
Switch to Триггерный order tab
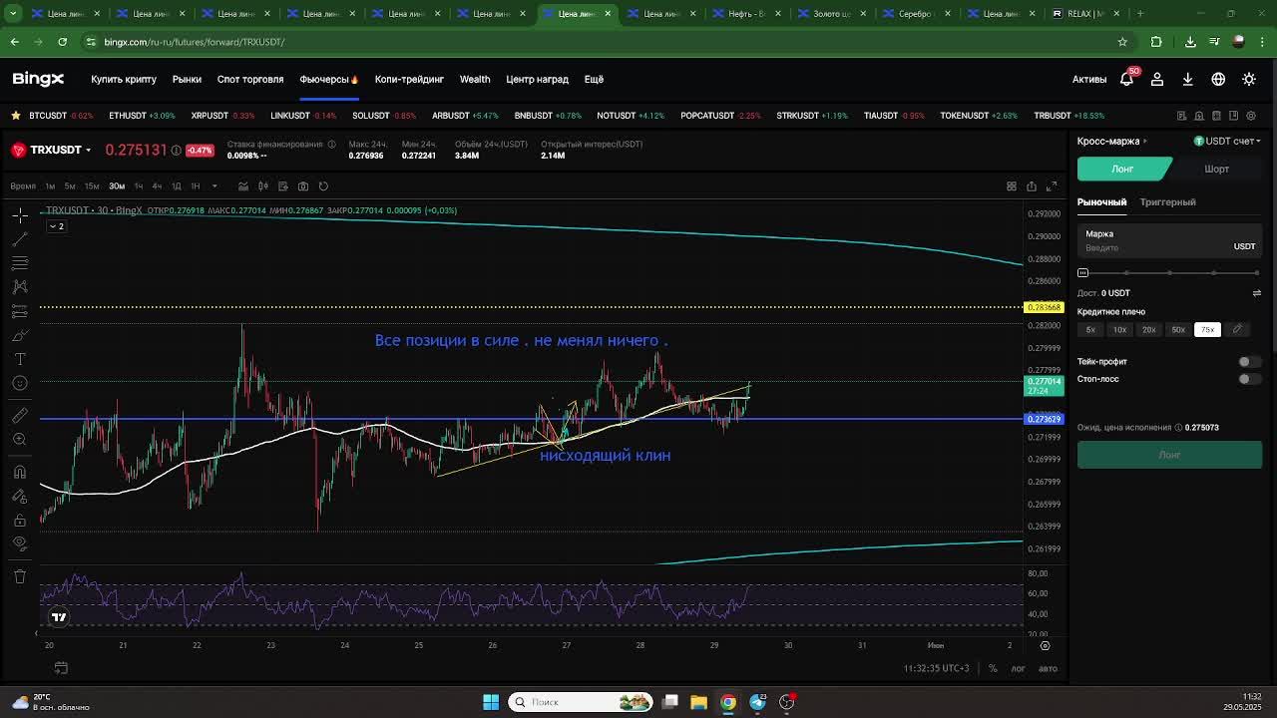point(1167,201)
